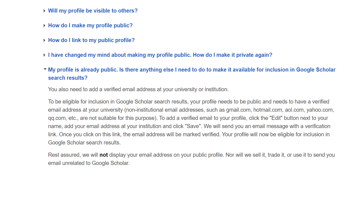Click the sentence "You also need to add a verified email"

tap(138, 89)
